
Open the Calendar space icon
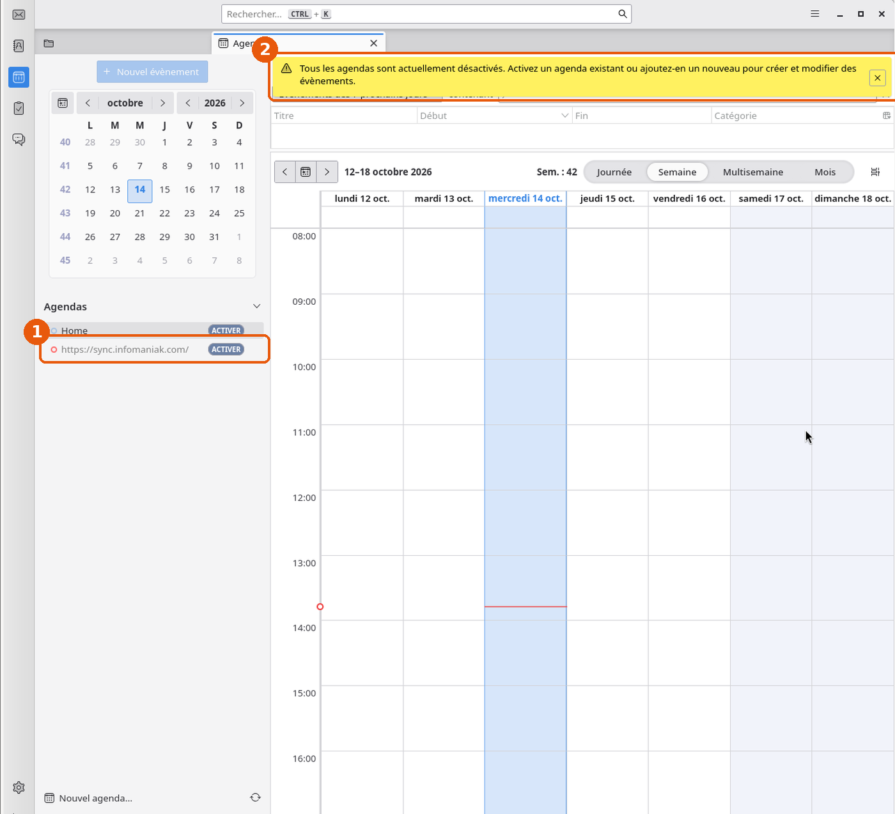tap(19, 77)
